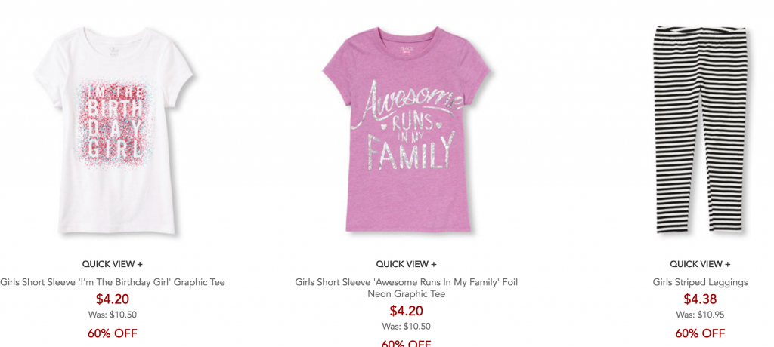Click the $4.20 price of the Birthday Girl tee
Screen dimensions: 774x347
(113, 299)
